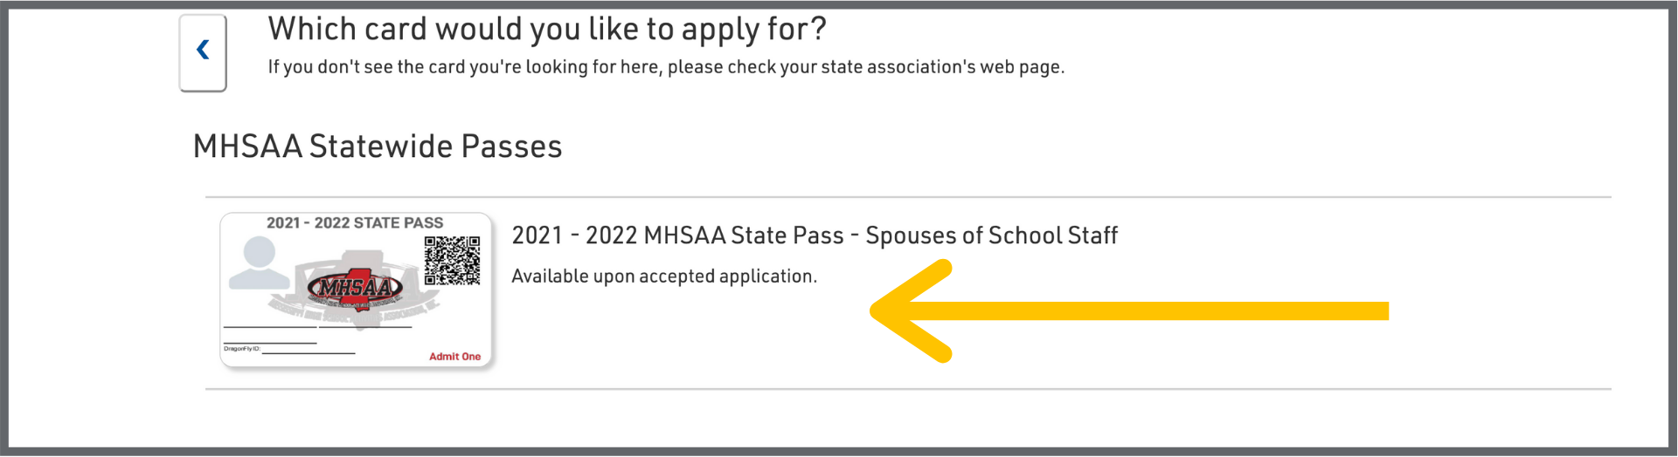This screenshot has width=1678, height=457.
Task: Click the QR code on the pass card
Action: pos(452,260)
